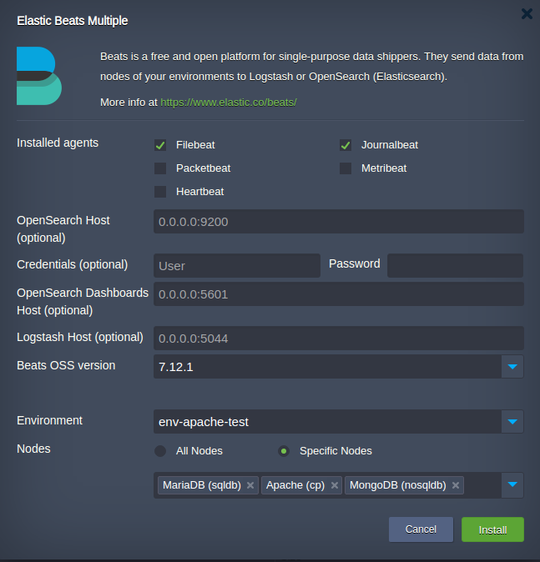Remove the MariaDB (sqldb) node tag
Image resolution: width=540 pixels, height=562 pixels.
[250, 485]
